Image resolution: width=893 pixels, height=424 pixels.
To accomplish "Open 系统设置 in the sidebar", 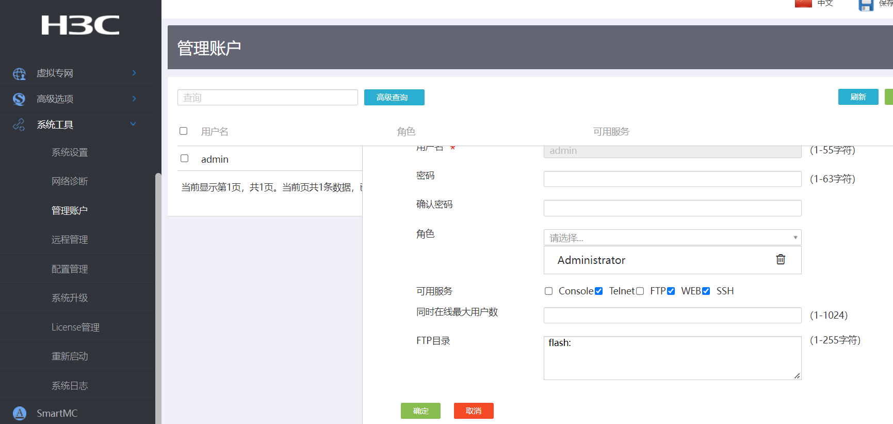I will pyautogui.click(x=70, y=152).
